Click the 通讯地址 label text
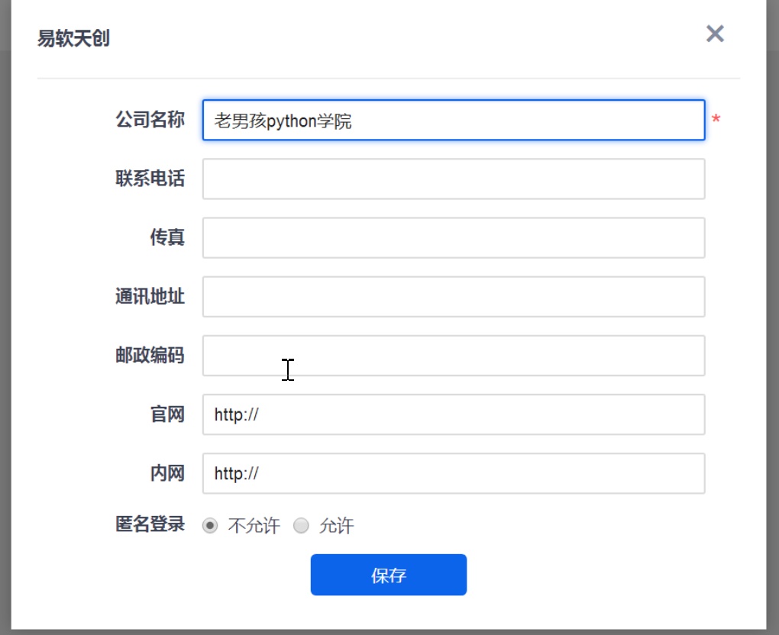Image resolution: width=779 pixels, height=635 pixels. [x=150, y=296]
